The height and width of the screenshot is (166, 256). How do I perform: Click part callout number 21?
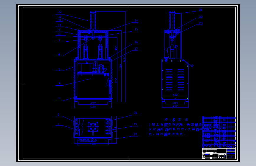tap(201, 10)
